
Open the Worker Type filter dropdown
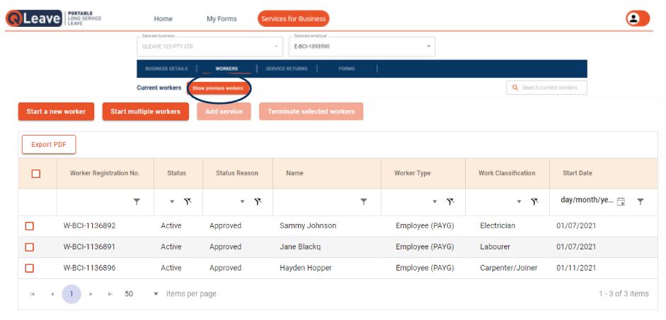pos(435,202)
